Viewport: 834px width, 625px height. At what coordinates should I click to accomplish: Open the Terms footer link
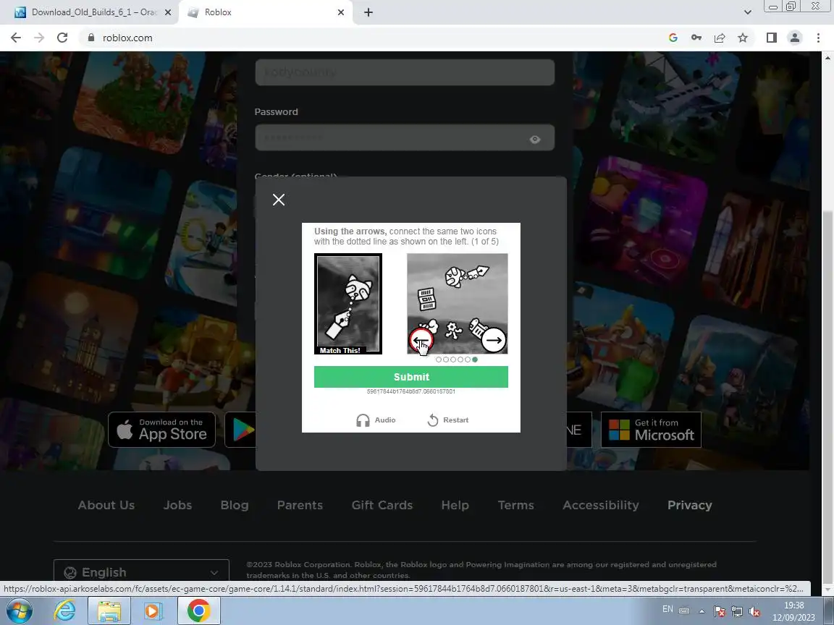[516, 505]
